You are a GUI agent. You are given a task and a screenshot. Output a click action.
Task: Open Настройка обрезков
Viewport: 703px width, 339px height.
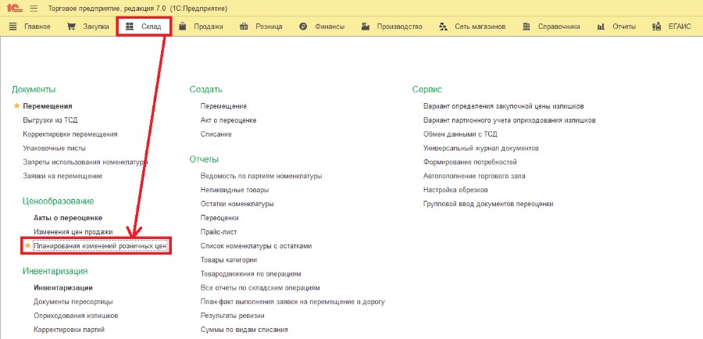click(x=455, y=190)
